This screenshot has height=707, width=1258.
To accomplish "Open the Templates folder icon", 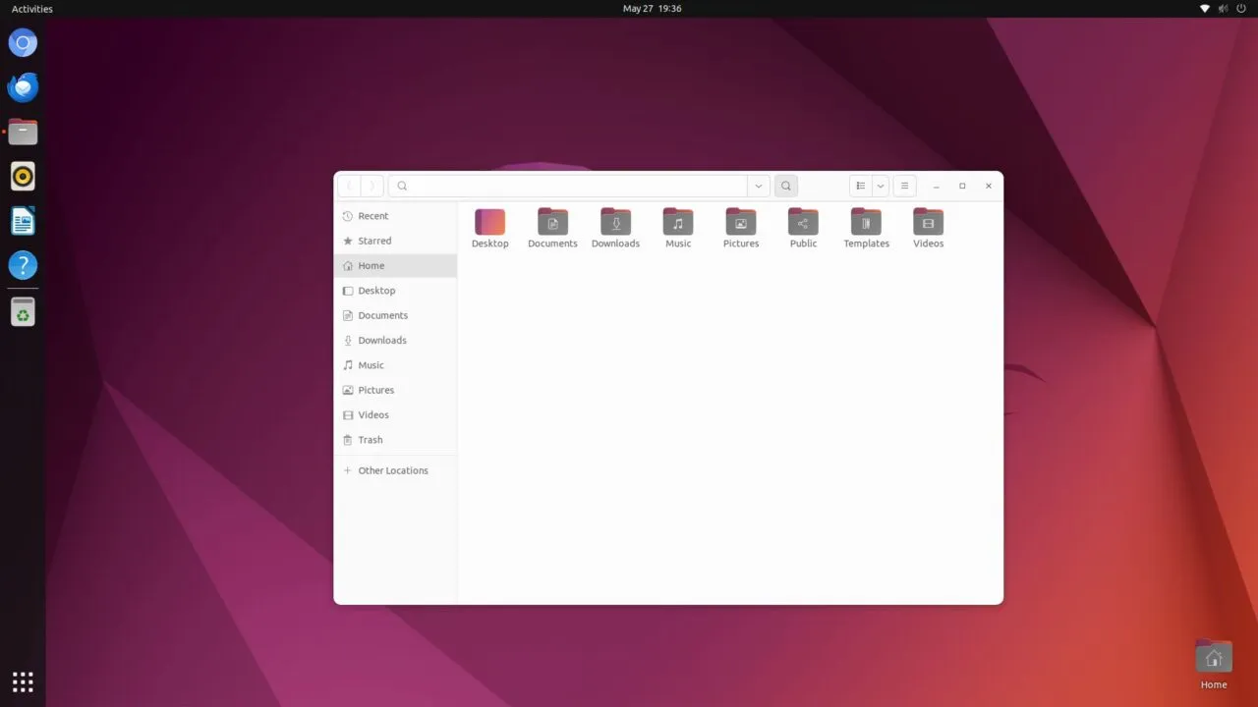I will [x=866, y=222].
